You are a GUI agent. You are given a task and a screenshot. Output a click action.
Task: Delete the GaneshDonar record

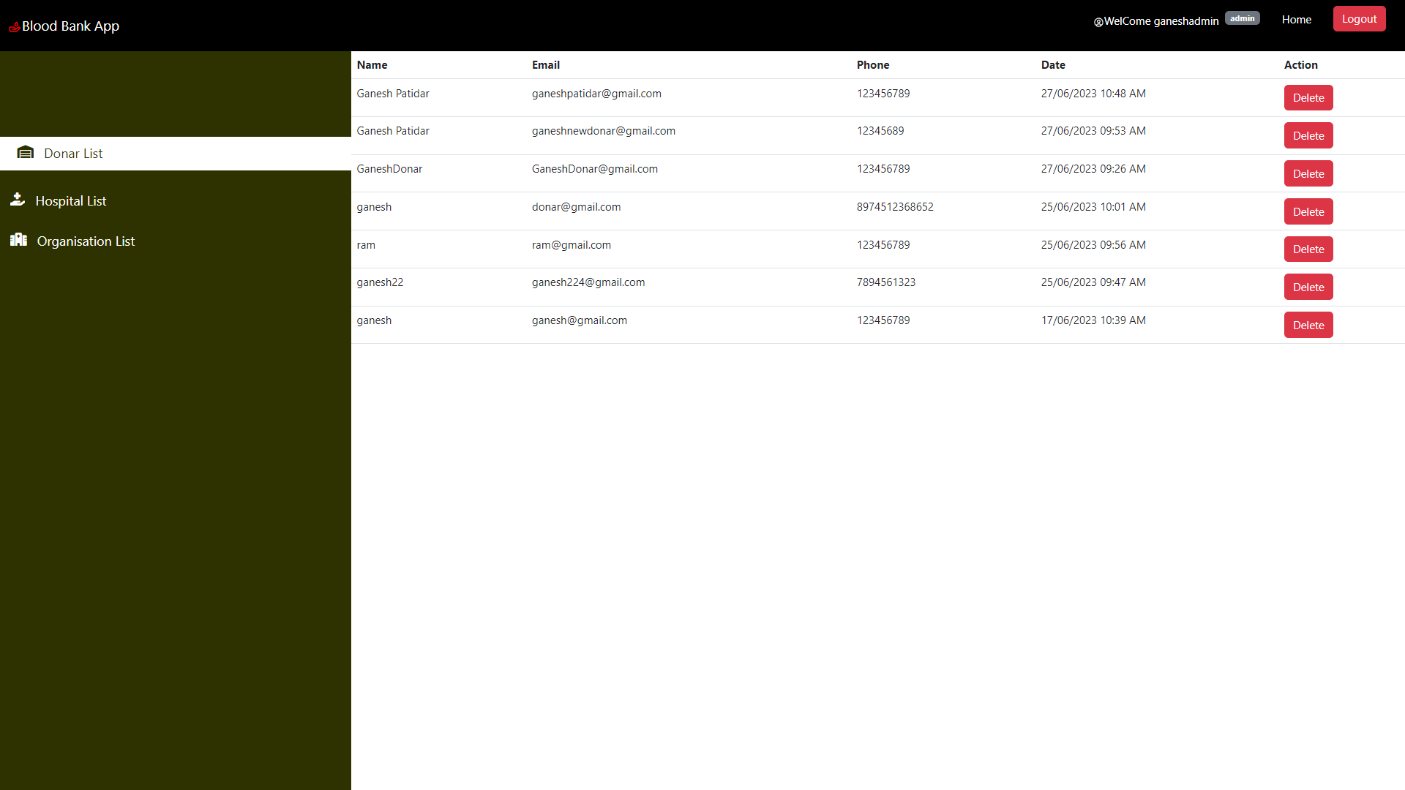pos(1308,173)
